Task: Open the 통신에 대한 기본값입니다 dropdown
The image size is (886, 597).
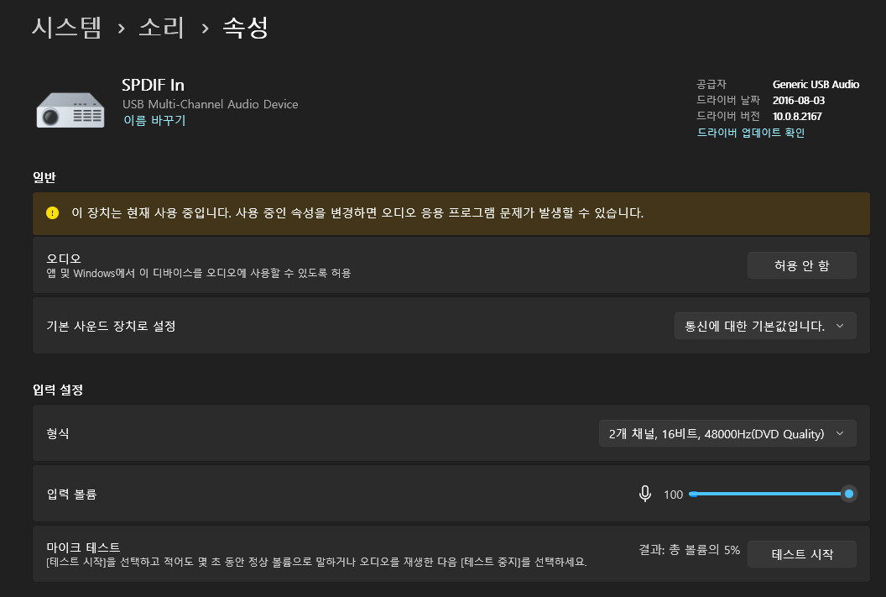Action: [x=765, y=326]
